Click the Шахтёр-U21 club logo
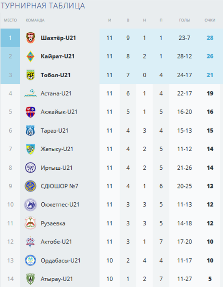223x287 pixels. [30, 38]
